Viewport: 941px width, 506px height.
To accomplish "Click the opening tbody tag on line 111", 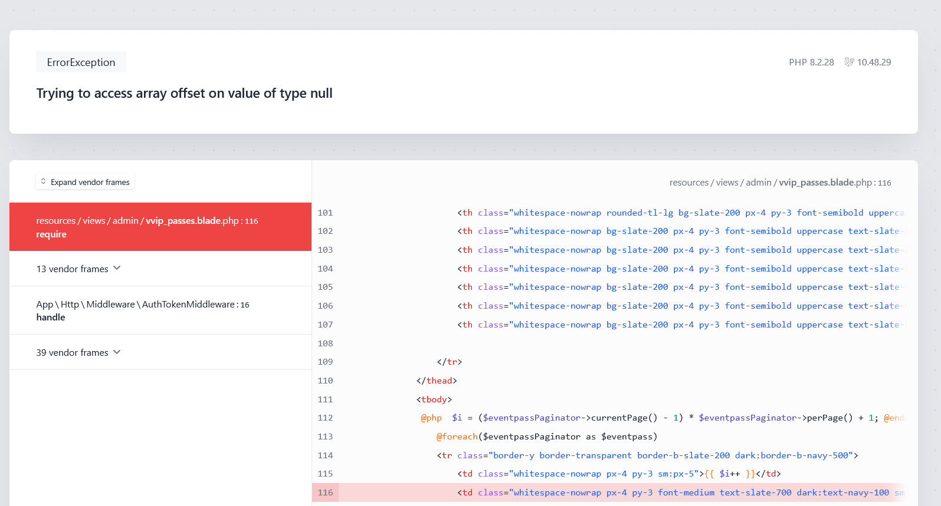I will pos(434,399).
